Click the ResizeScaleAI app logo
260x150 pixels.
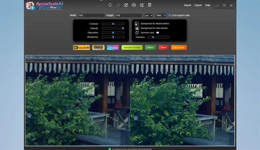coord(44,6)
